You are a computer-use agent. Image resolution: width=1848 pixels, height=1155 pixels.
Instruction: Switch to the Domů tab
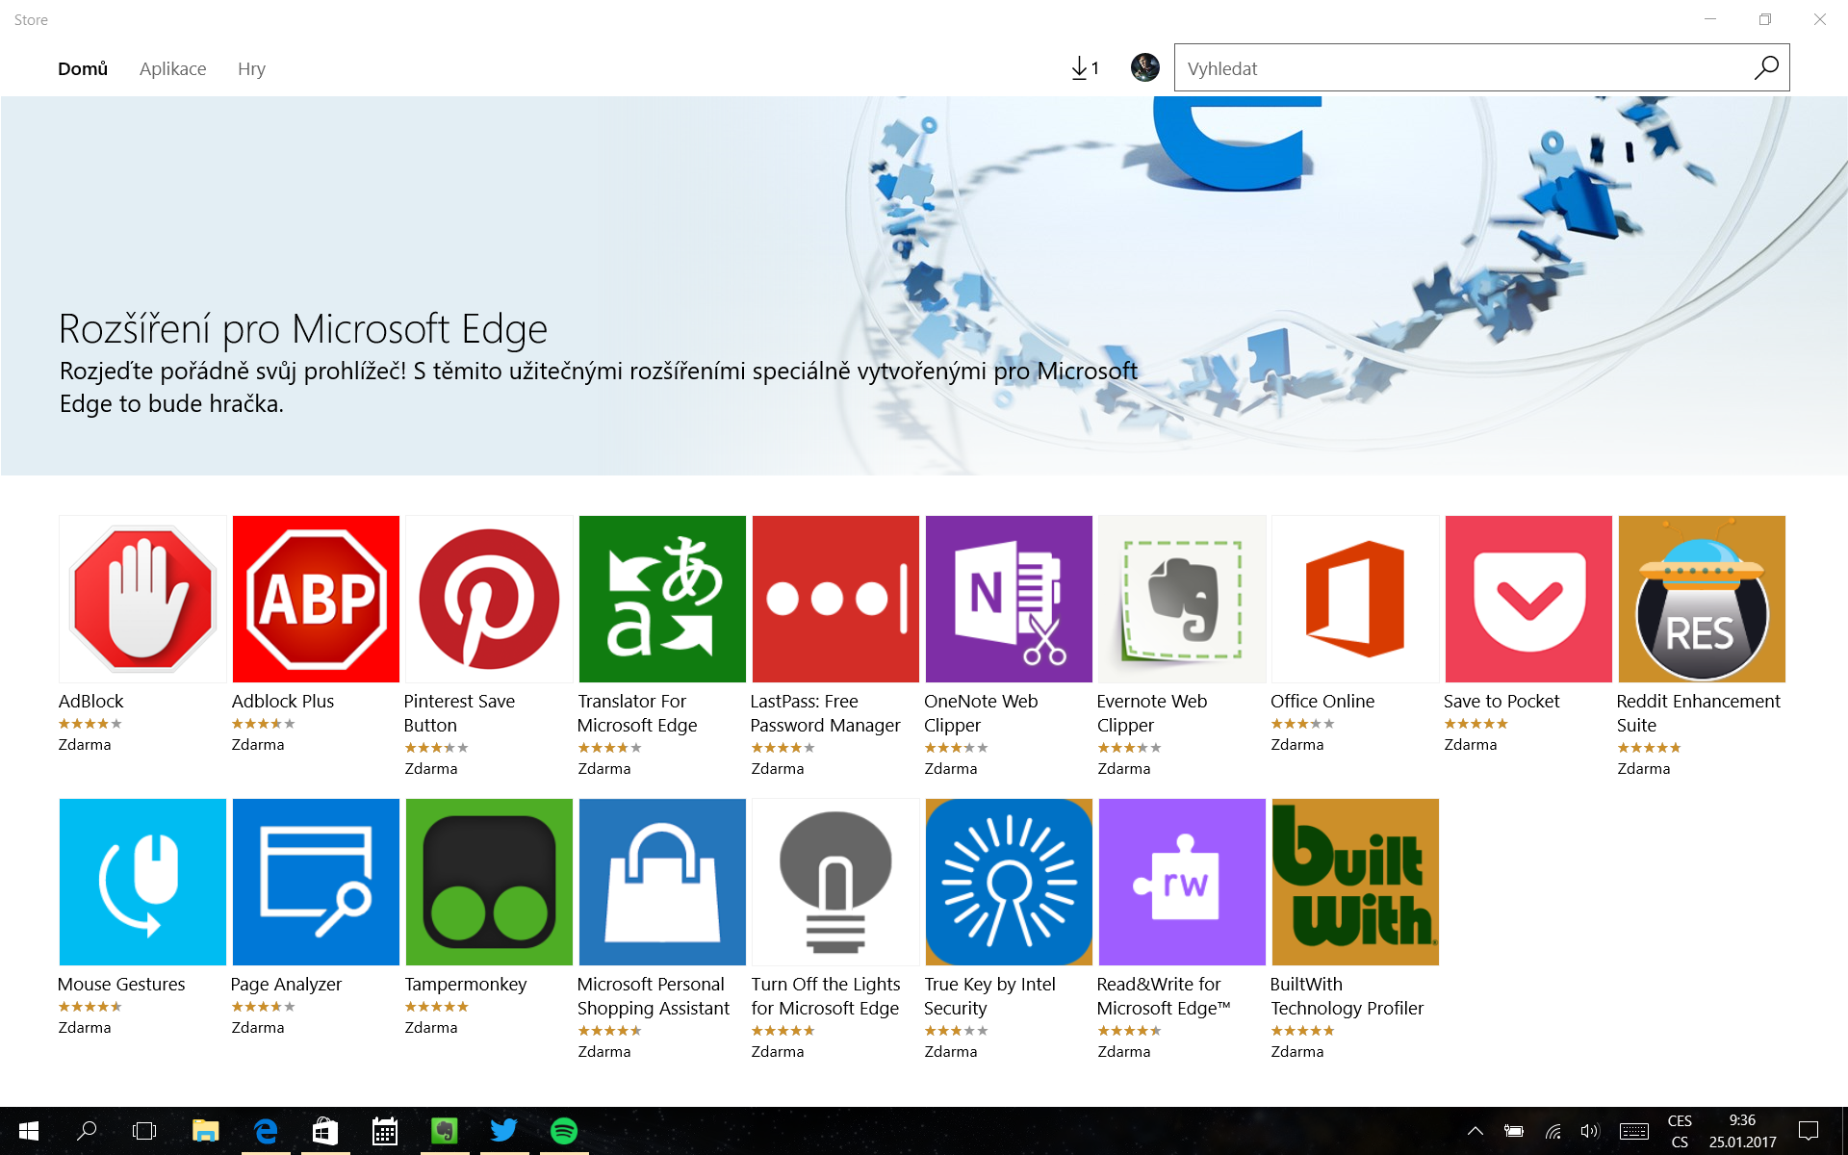tap(83, 68)
